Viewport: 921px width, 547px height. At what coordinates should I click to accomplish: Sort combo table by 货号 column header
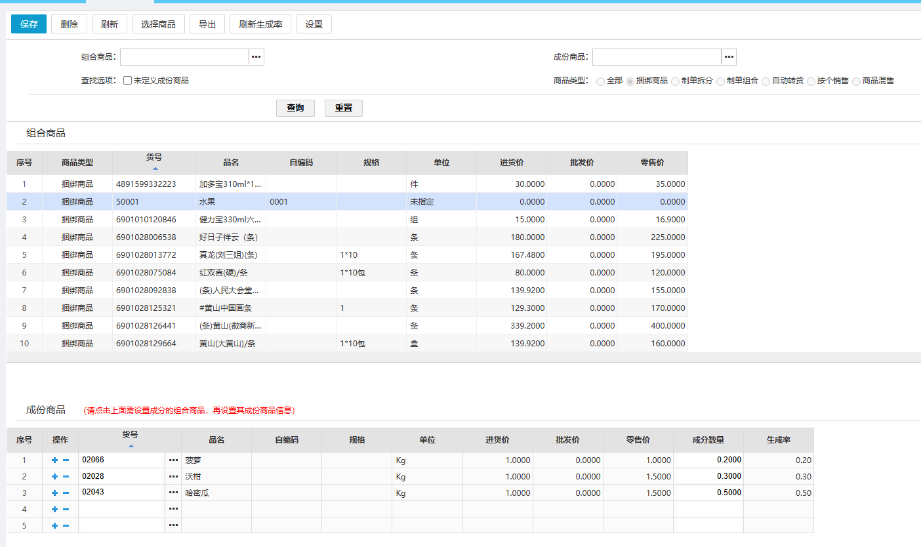pyautogui.click(x=154, y=162)
